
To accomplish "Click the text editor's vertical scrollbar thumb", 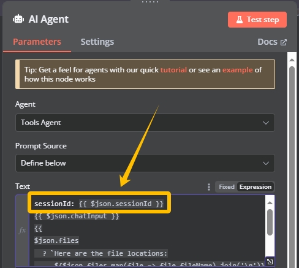I will pos(270,222).
